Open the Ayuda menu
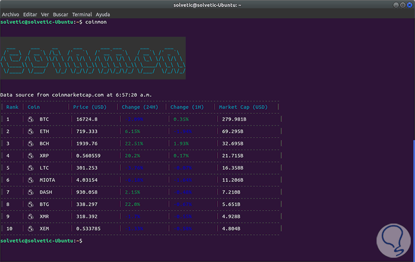The image size is (415, 262). (104, 14)
